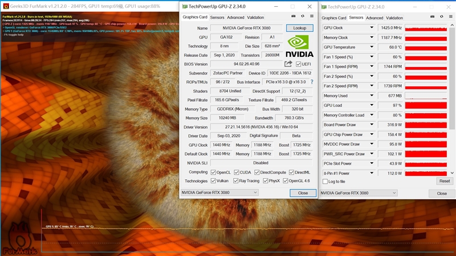The width and height of the screenshot is (456, 256).
Task: Open Board Power Draw sensor dropdown
Action: point(372,125)
